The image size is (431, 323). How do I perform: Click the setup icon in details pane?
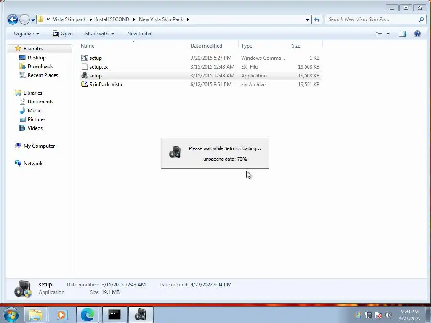[23, 289]
